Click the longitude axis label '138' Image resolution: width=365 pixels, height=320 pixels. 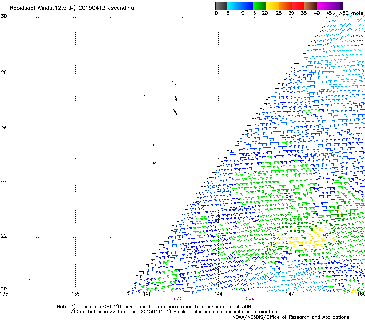pos(75,294)
